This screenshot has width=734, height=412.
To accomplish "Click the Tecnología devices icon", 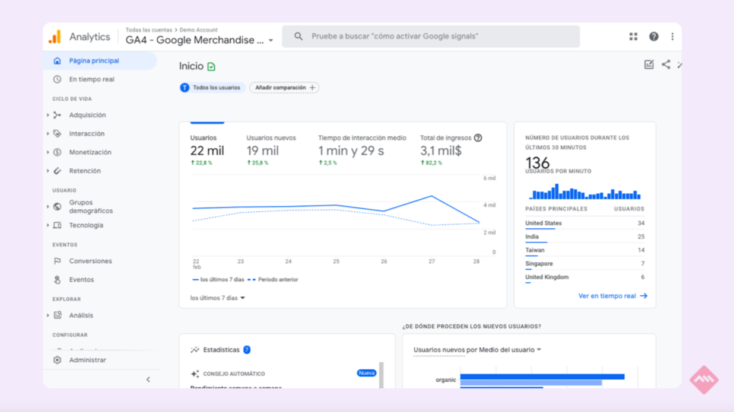I will [57, 225].
